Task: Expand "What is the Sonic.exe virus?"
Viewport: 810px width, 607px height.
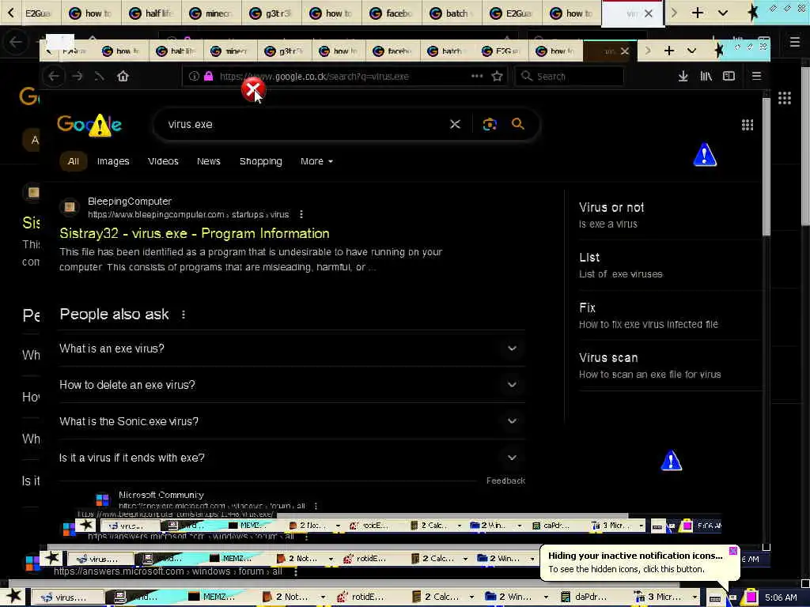Action: [x=292, y=421]
